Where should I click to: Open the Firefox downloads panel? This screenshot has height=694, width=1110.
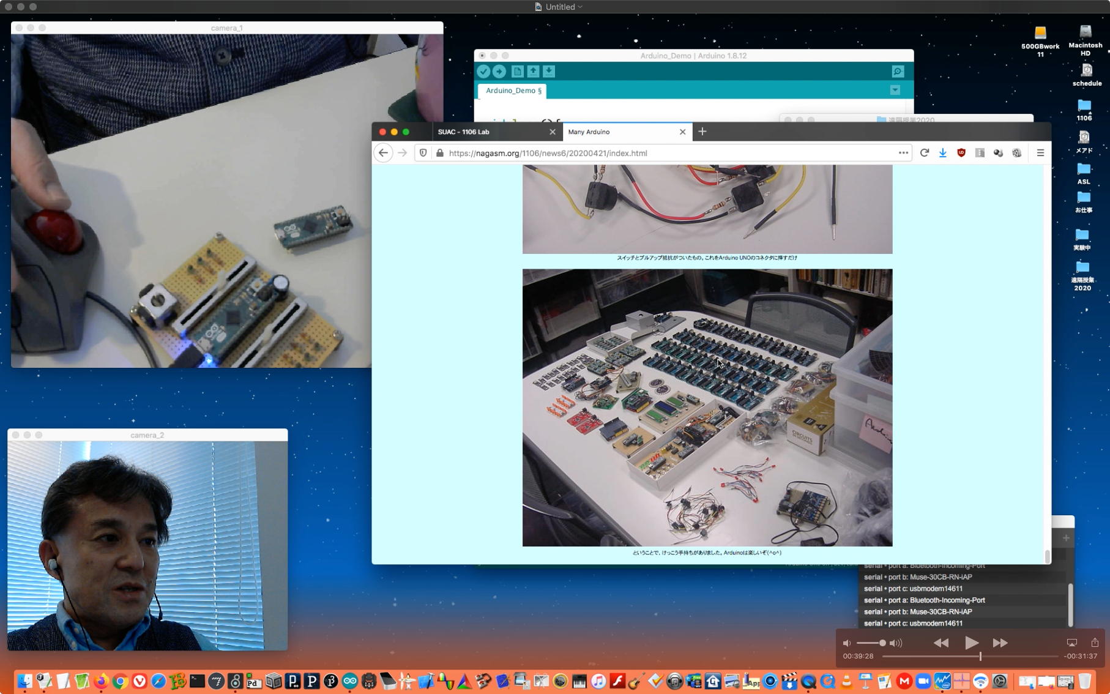click(942, 153)
